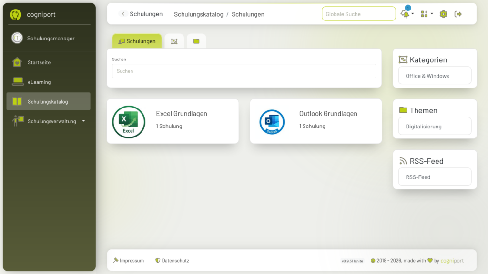Image resolution: width=488 pixels, height=274 pixels.
Task: Switch to the folder icon tab
Action: point(196,41)
